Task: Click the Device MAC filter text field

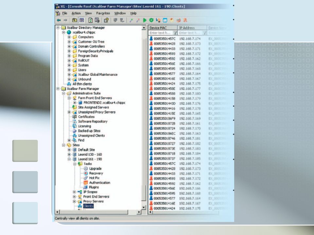Action: [161, 33]
